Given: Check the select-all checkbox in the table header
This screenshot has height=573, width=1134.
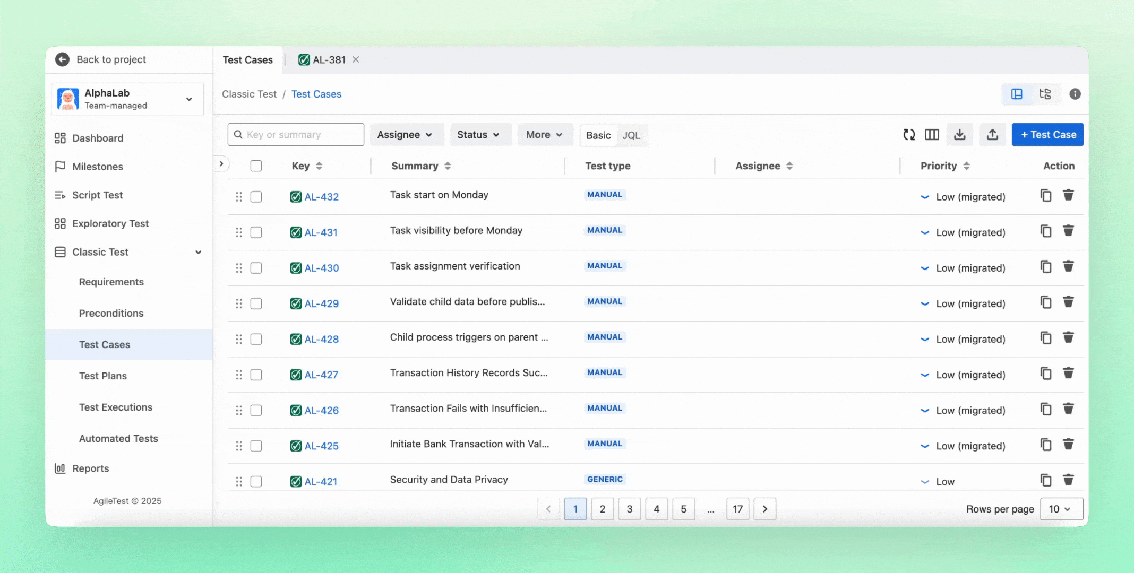Looking at the screenshot, I should [256, 166].
